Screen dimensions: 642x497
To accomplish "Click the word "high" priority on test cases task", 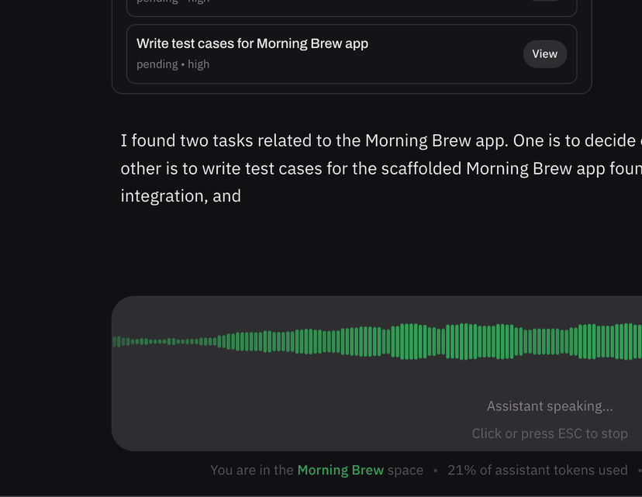I will 198,64.
